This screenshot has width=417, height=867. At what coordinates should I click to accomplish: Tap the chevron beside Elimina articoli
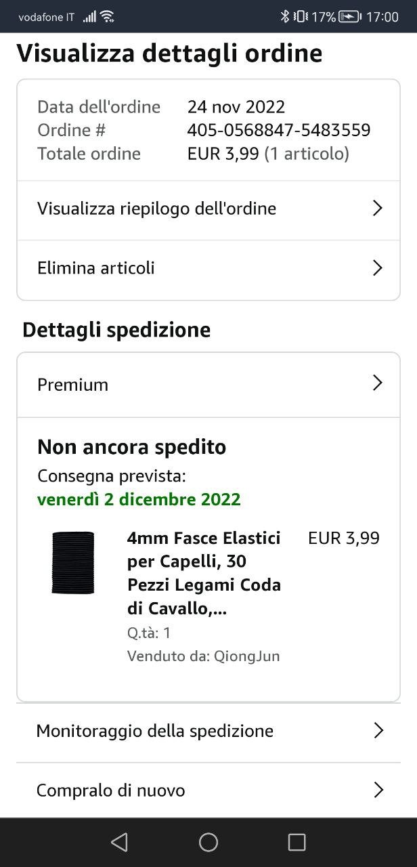click(x=378, y=268)
